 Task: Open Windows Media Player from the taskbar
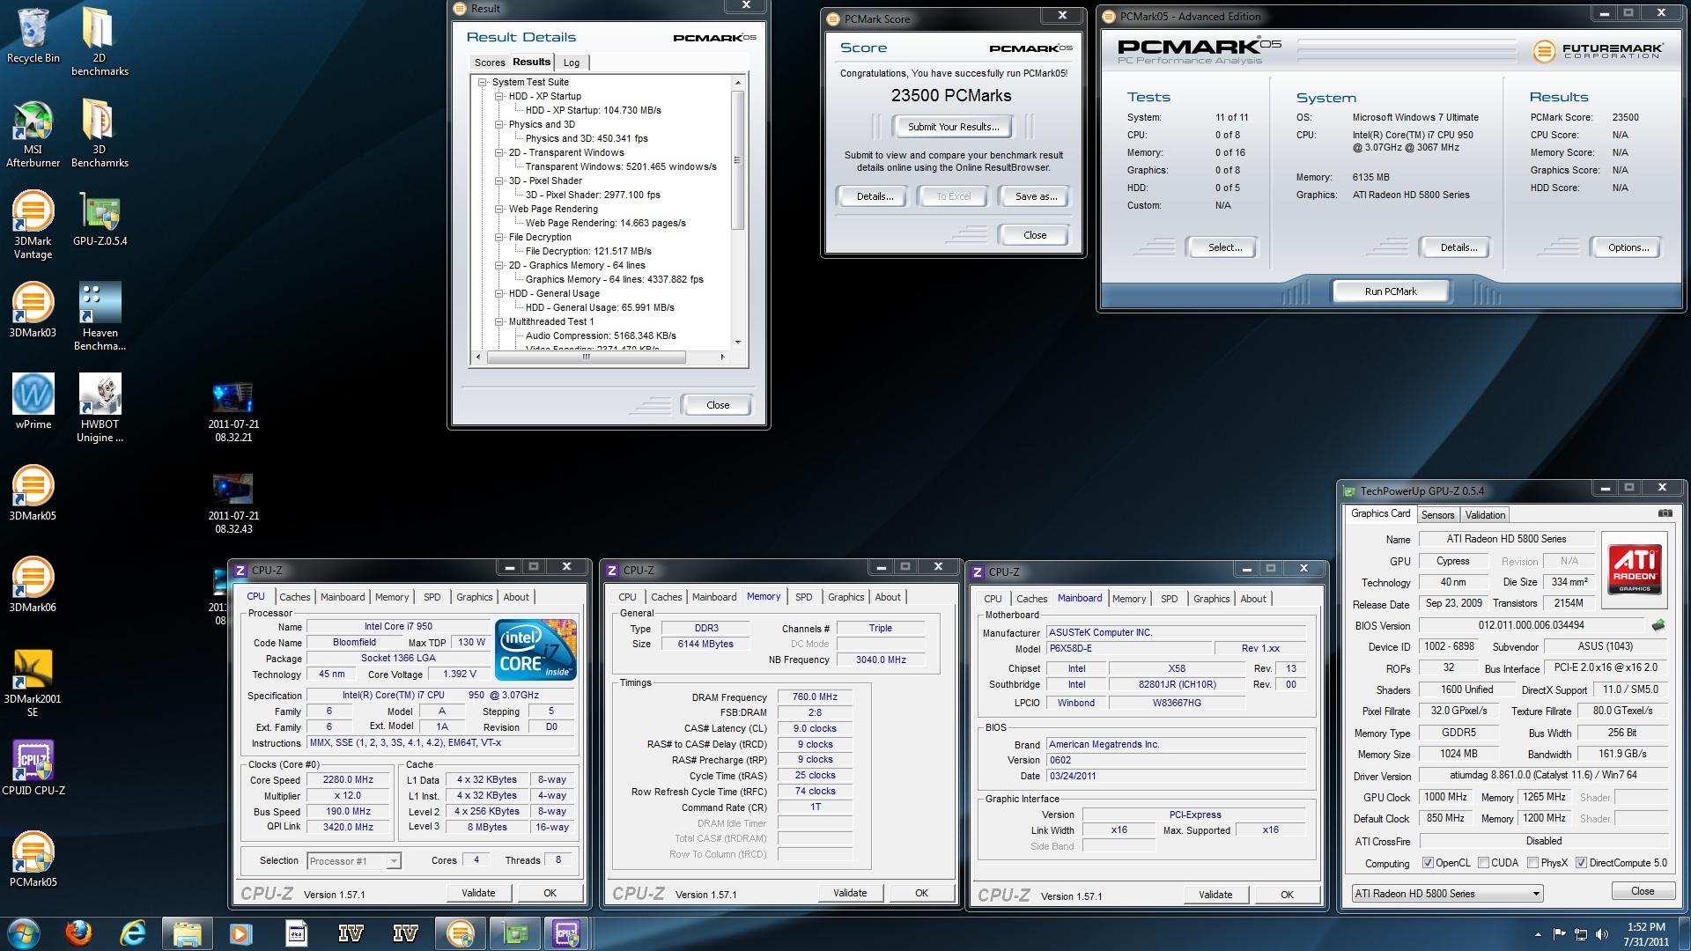240,933
